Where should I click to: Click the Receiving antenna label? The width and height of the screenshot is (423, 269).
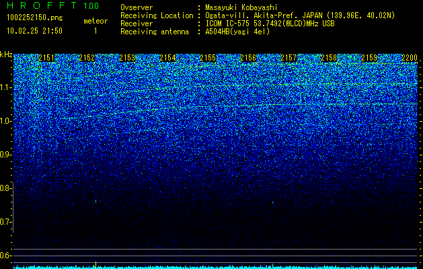click(155, 32)
